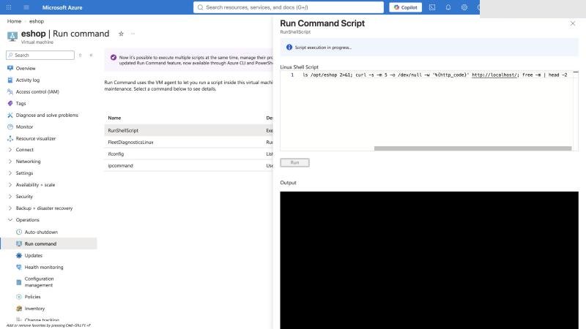The width and height of the screenshot is (586, 329).
Task: Click the Access control (IAM) icon
Action: pos(10,92)
